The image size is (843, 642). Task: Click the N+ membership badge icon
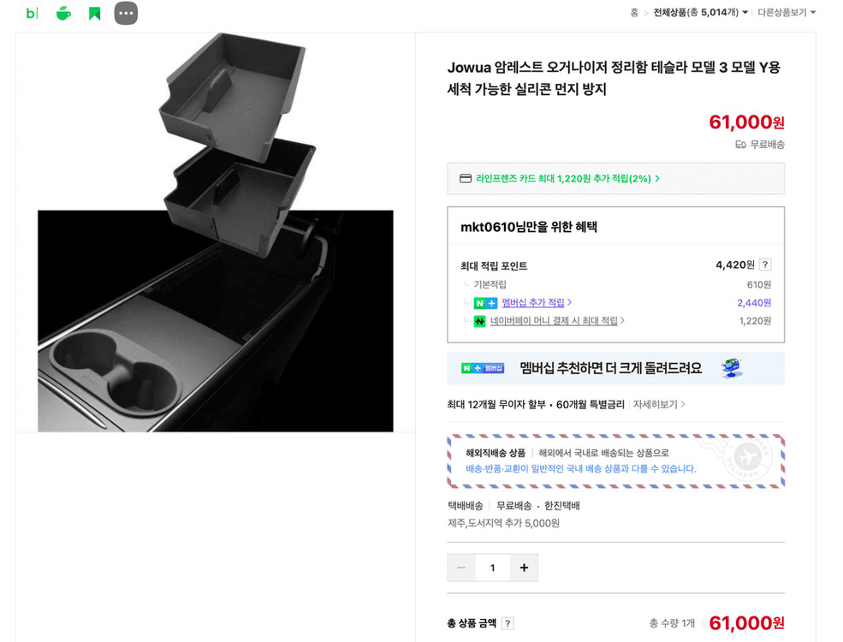point(485,303)
